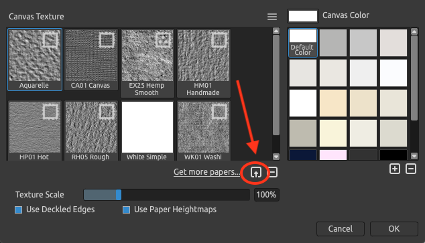Pick the White Simple texture
The height and width of the screenshot is (243, 425).
(147, 131)
